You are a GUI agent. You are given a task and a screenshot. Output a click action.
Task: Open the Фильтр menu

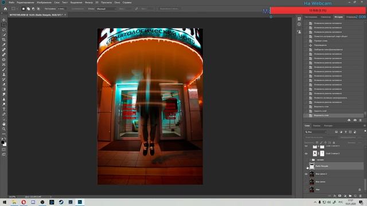click(89, 2)
